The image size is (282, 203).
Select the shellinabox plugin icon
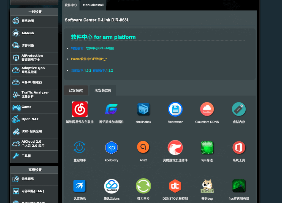coord(143,109)
